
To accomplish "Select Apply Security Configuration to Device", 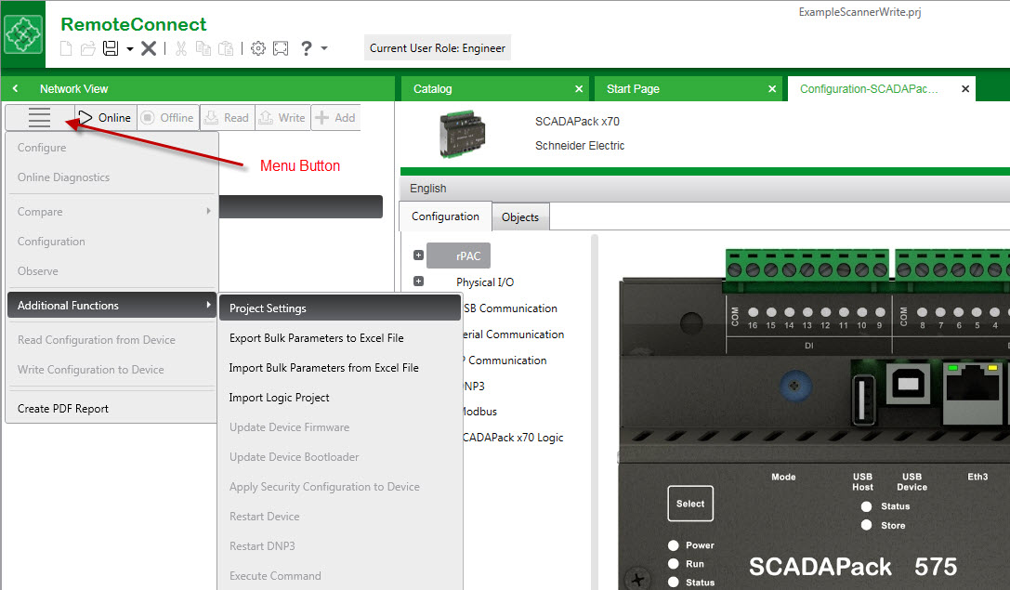I will [x=340, y=486].
